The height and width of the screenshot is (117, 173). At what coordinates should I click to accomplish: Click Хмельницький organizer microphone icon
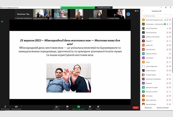[167, 24]
